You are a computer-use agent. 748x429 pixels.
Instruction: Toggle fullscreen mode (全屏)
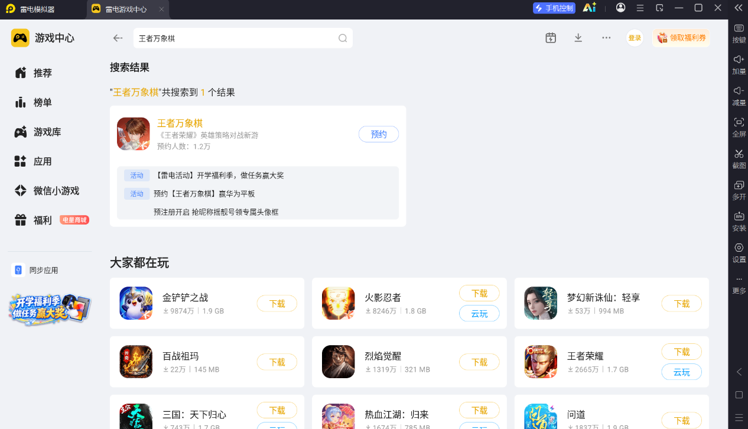coord(739,127)
